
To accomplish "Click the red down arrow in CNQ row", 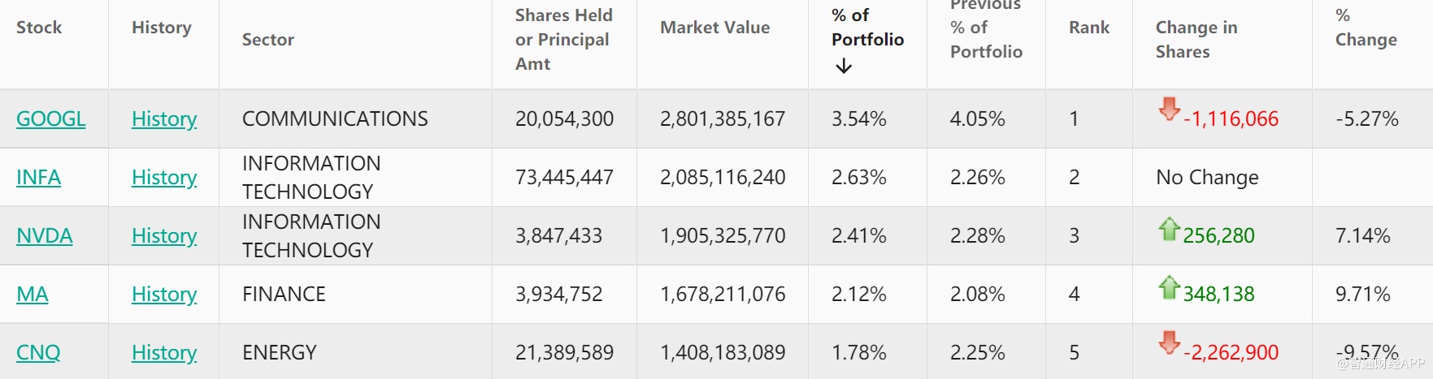I will (x=1169, y=342).
